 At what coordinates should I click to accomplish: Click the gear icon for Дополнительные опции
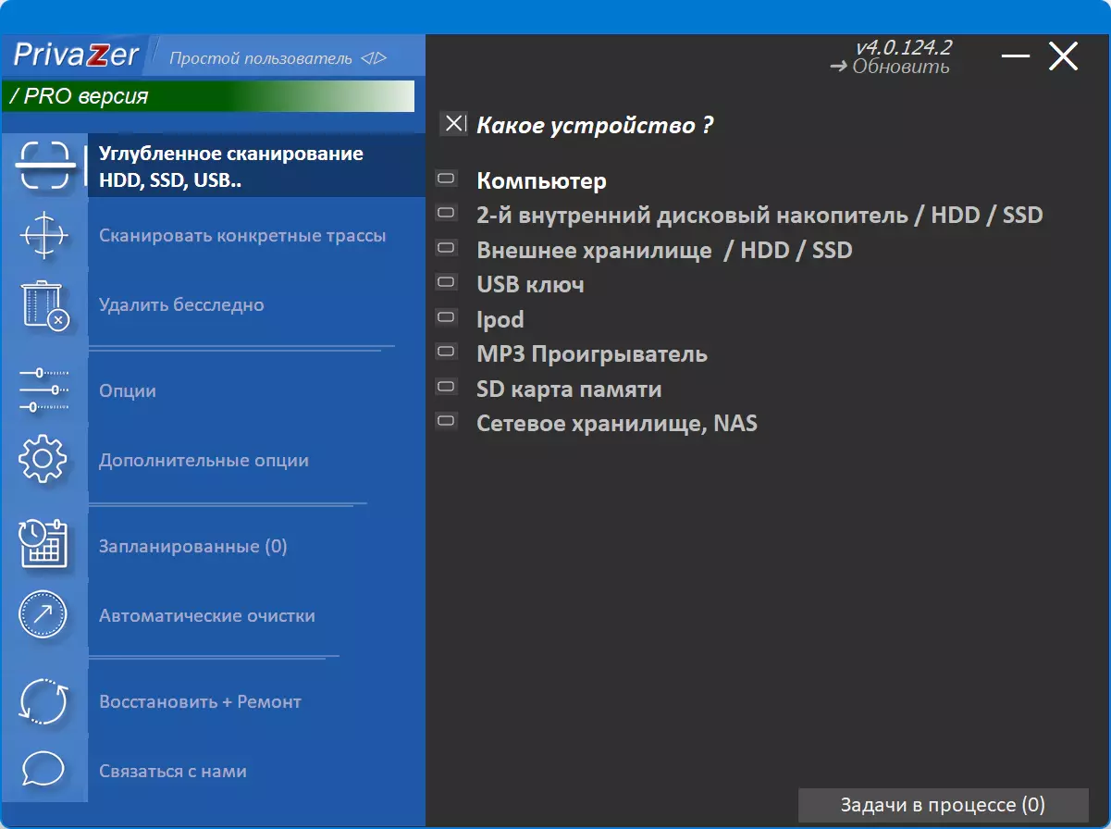(x=43, y=460)
